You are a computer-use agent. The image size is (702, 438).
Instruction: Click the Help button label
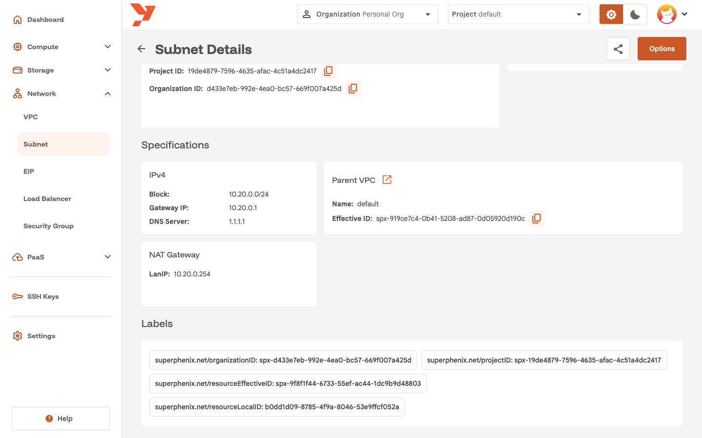click(x=65, y=419)
